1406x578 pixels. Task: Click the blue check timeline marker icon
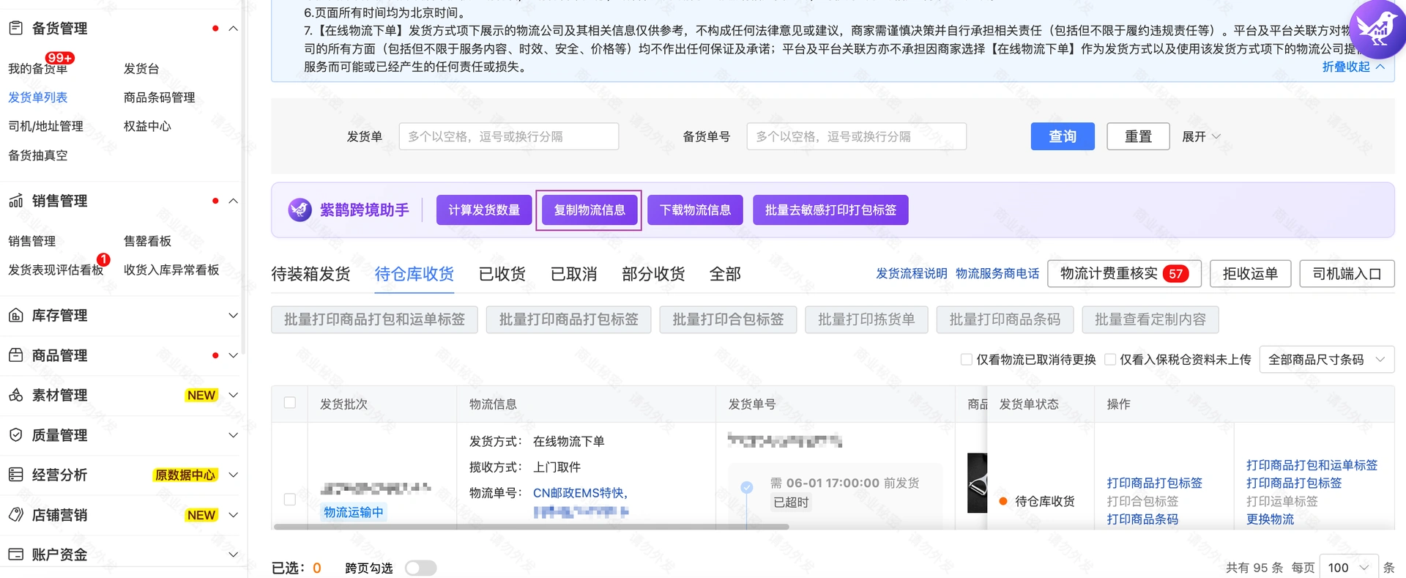point(747,487)
